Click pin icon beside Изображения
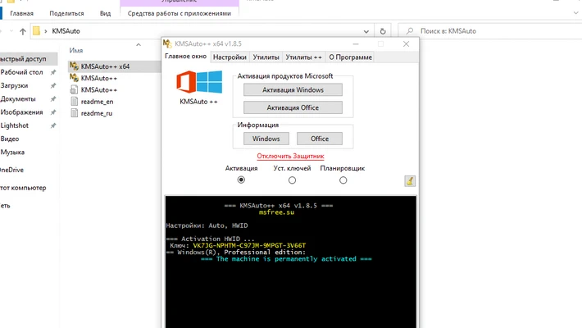 53,112
